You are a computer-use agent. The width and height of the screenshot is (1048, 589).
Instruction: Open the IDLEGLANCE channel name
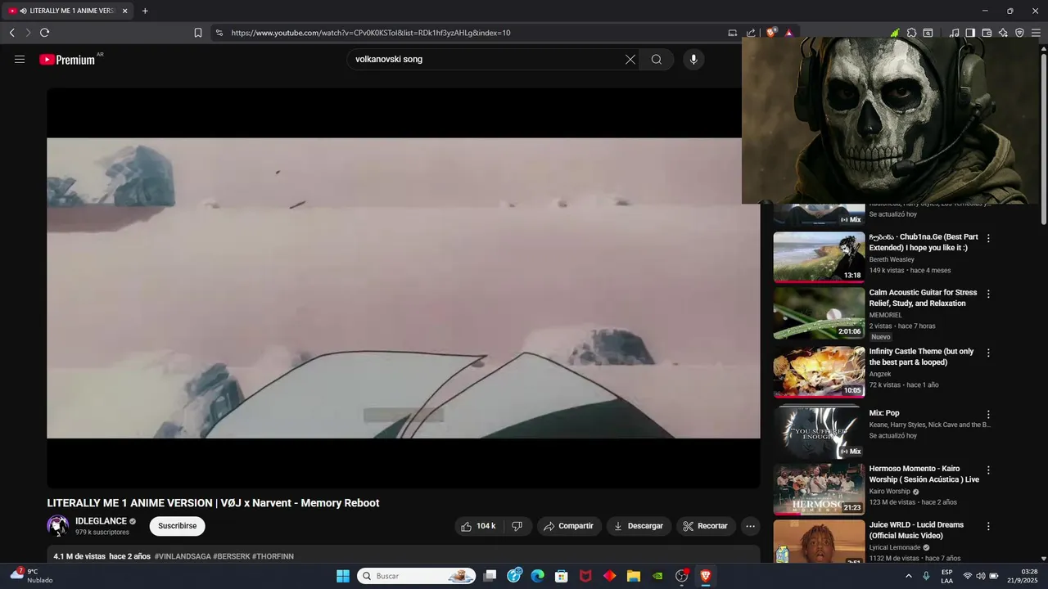pyautogui.click(x=101, y=521)
